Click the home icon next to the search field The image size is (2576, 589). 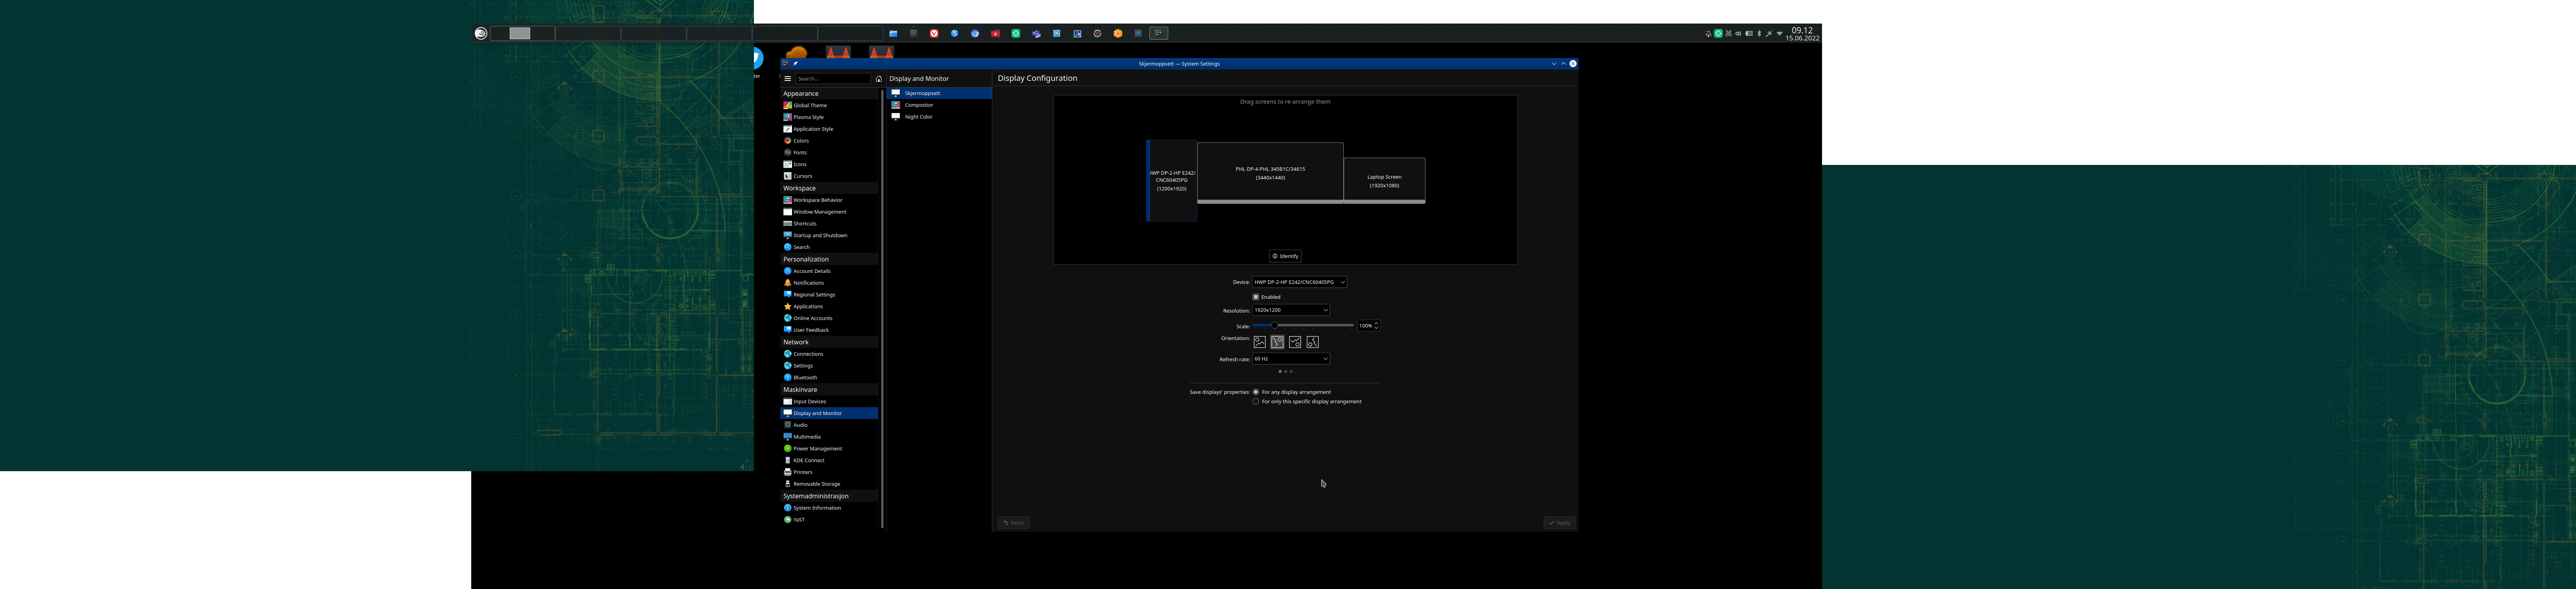(879, 79)
